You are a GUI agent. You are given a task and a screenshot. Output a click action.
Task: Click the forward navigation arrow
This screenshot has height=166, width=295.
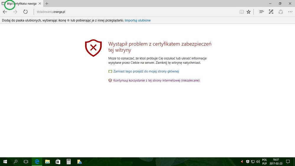(x=15, y=12)
